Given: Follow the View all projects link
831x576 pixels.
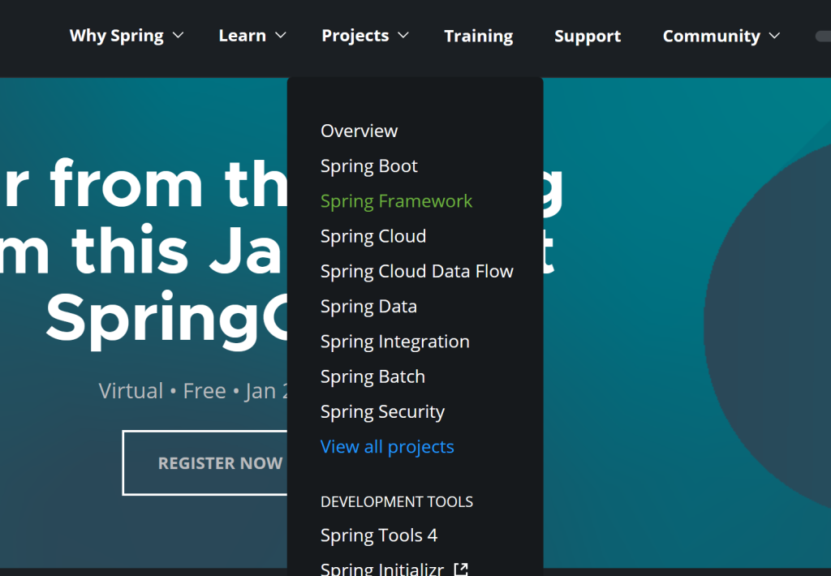Looking at the screenshot, I should tap(387, 447).
